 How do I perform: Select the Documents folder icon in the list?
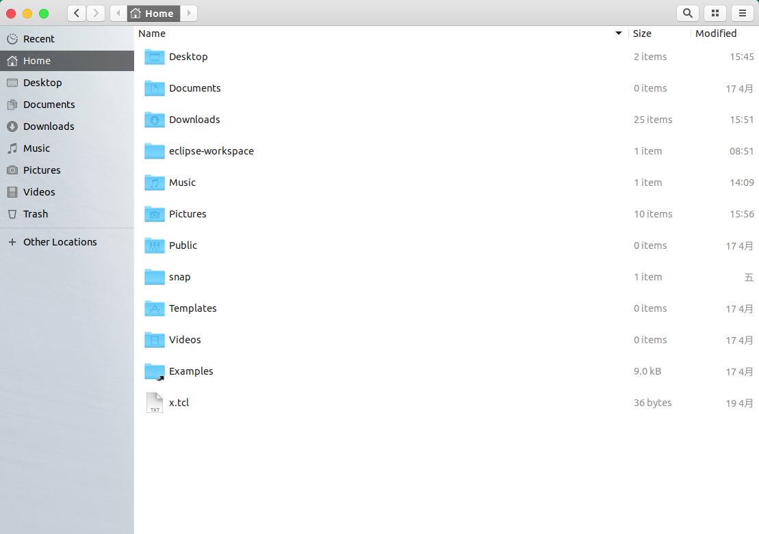point(155,88)
